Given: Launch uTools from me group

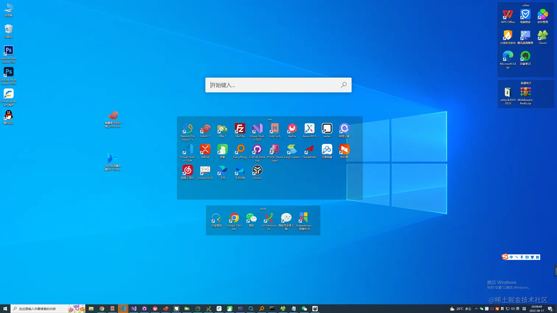Looking at the screenshot, I should [x=257, y=172].
